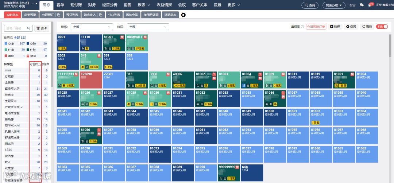Viewport: 394px width, 183px height.
Task: Toggle the 多选 switch
Action: [x=382, y=27]
